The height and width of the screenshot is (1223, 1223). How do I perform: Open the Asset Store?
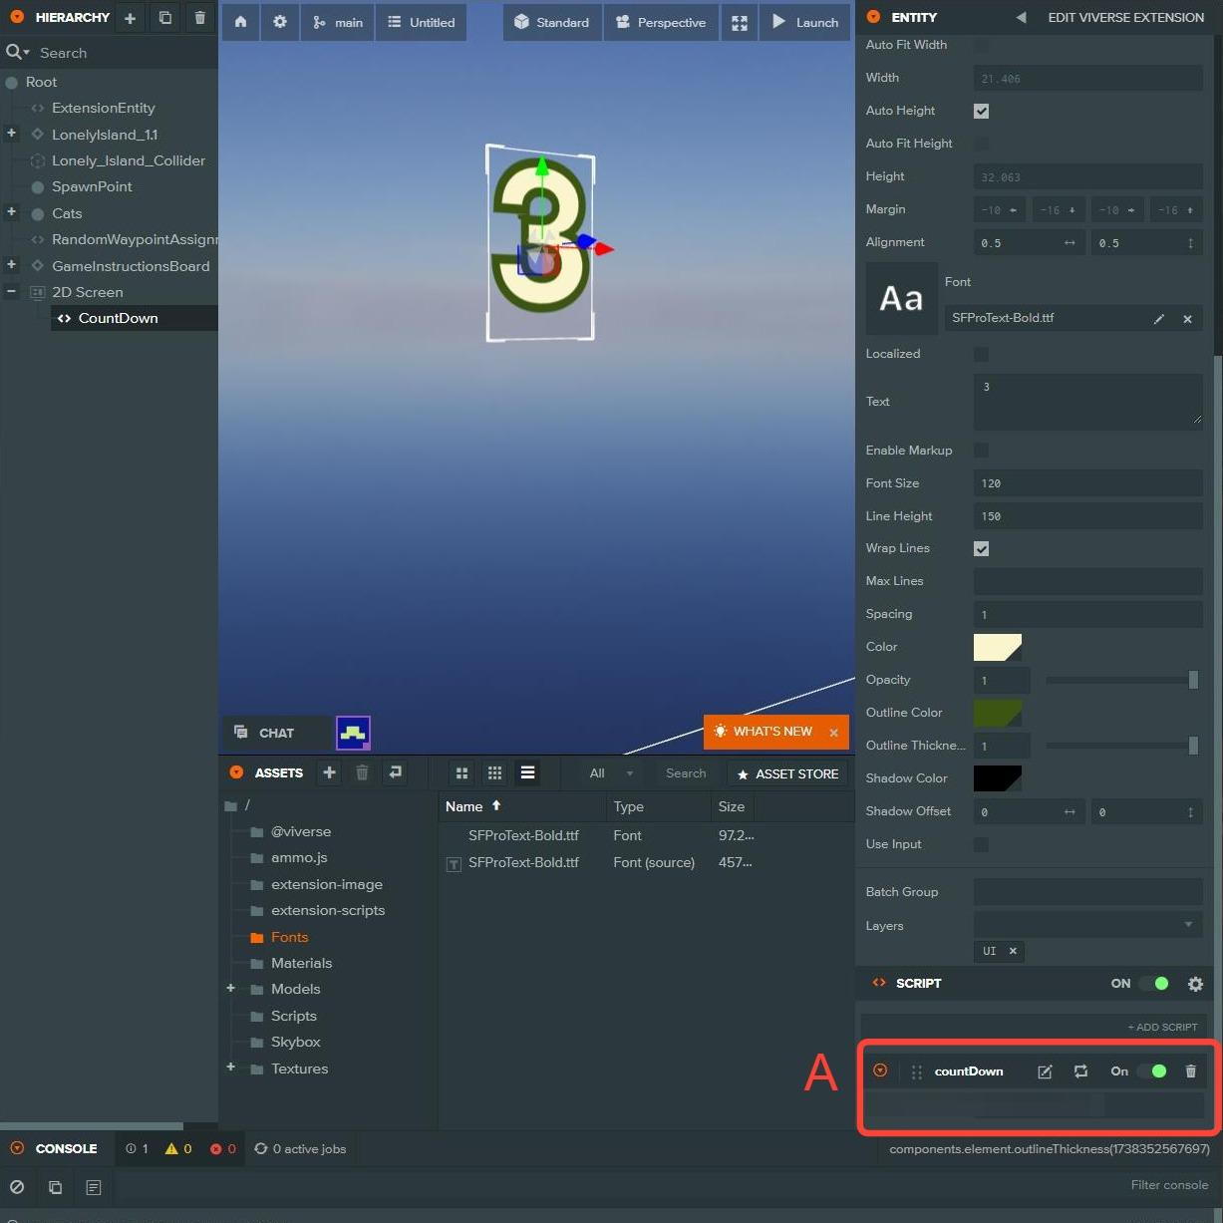coord(787,773)
